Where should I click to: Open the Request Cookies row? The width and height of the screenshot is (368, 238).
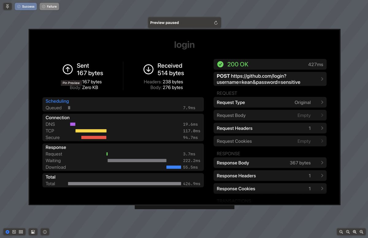[270, 141]
